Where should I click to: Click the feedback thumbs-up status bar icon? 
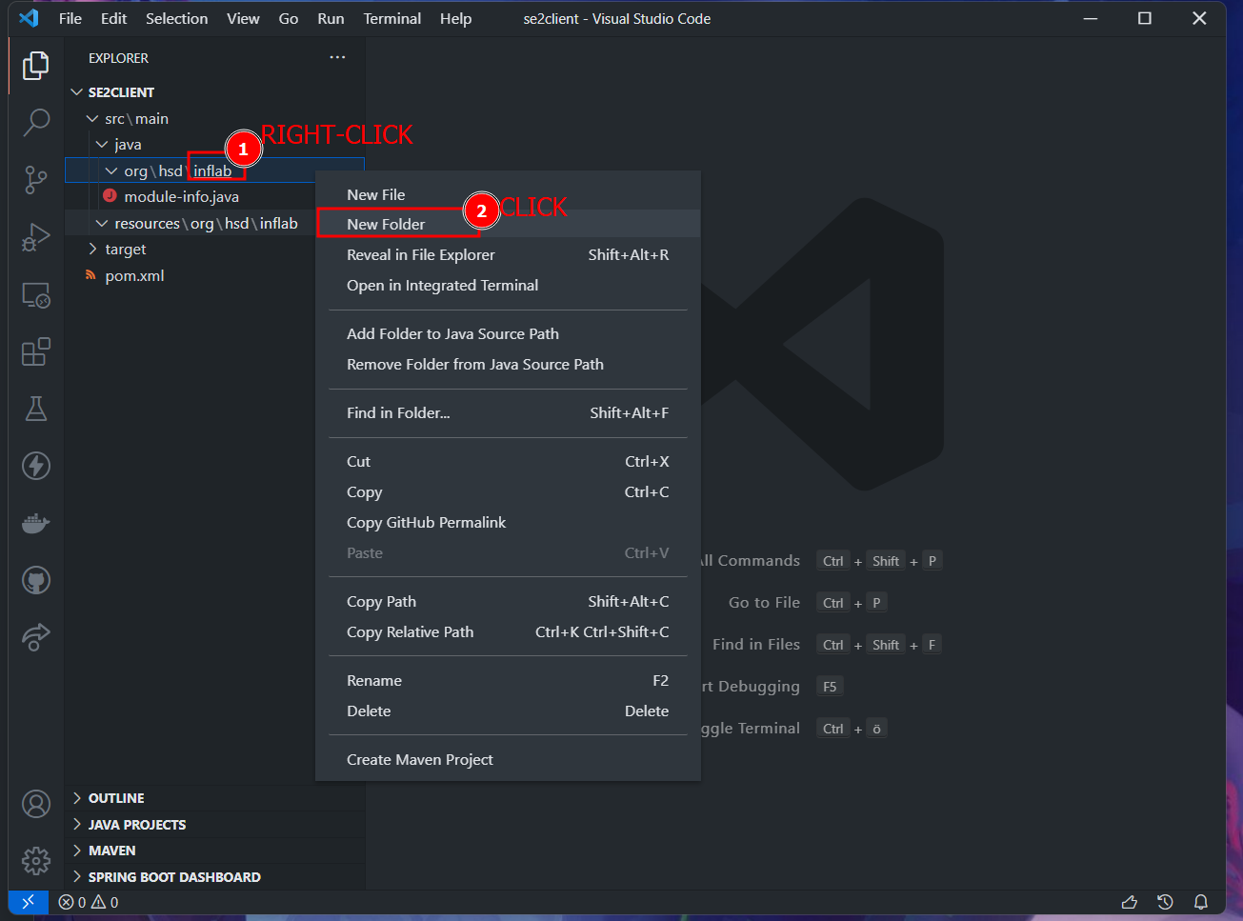1130,902
